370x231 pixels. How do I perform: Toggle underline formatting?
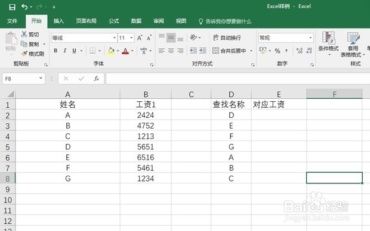click(75, 51)
